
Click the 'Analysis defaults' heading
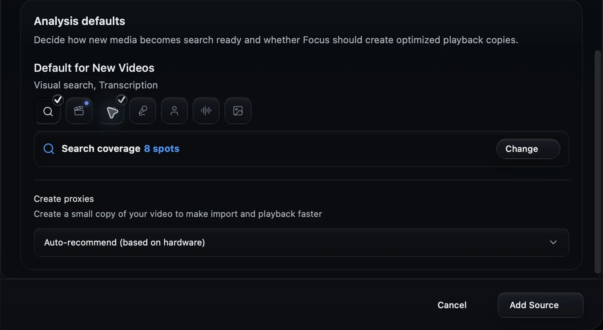tap(79, 21)
